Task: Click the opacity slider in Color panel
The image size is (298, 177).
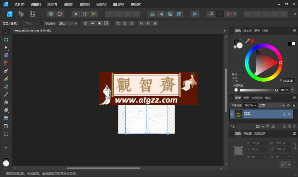Action: coord(258,90)
